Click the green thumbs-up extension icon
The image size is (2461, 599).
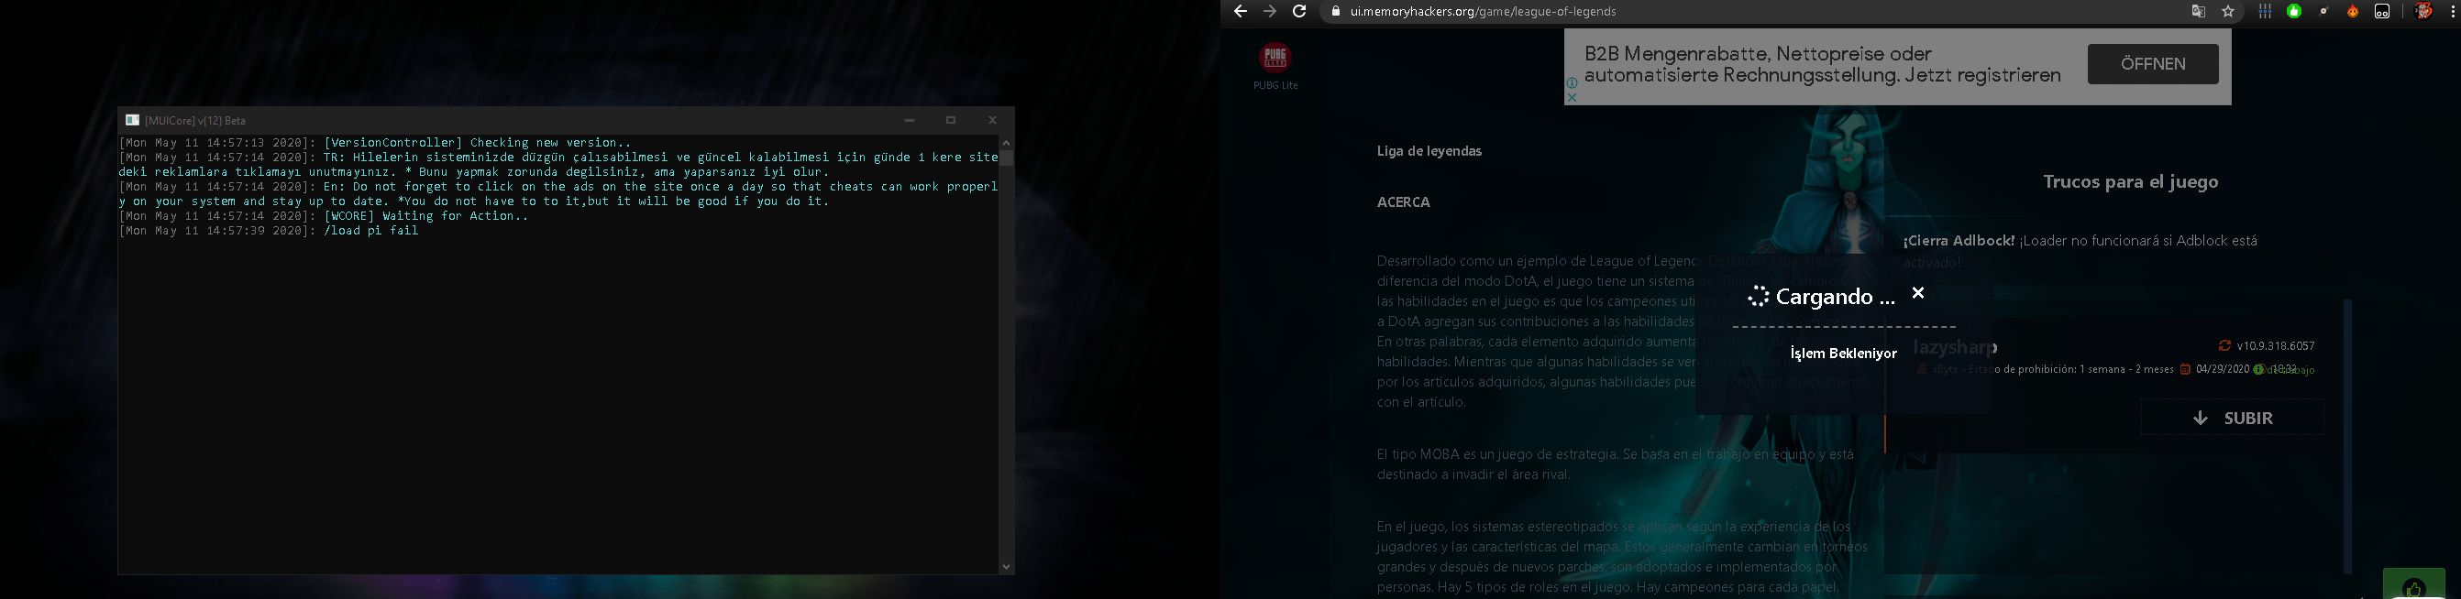(2294, 11)
